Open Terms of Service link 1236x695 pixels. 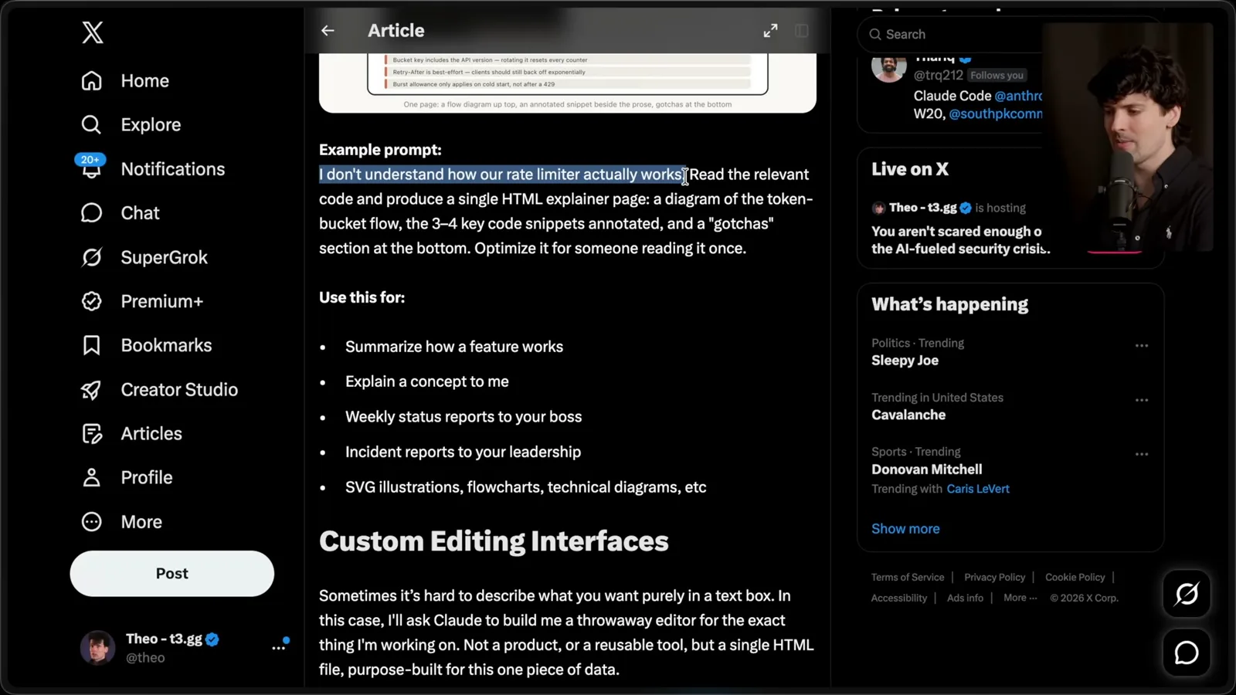click(908, 578)
